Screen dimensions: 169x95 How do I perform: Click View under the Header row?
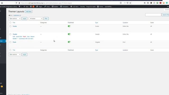click(x=28, y=37)
